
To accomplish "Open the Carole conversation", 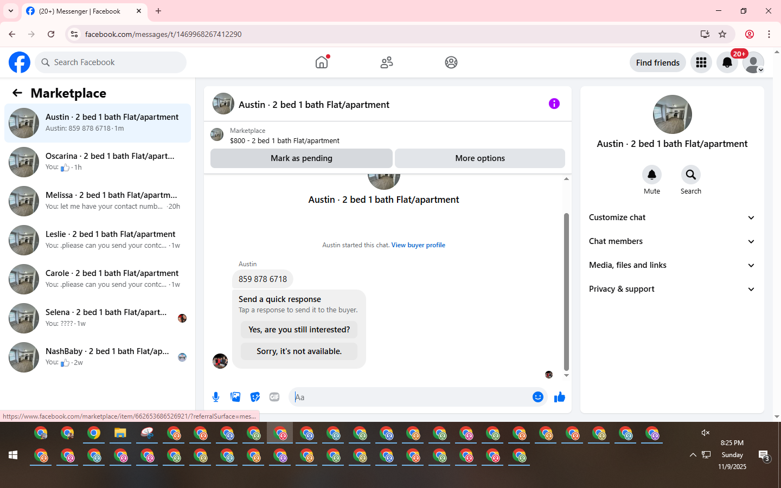I will 98,279.
